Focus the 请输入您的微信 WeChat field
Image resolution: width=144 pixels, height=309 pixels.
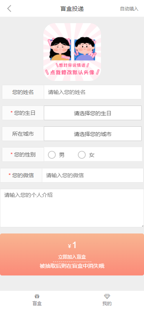click(x=93, y=175)
